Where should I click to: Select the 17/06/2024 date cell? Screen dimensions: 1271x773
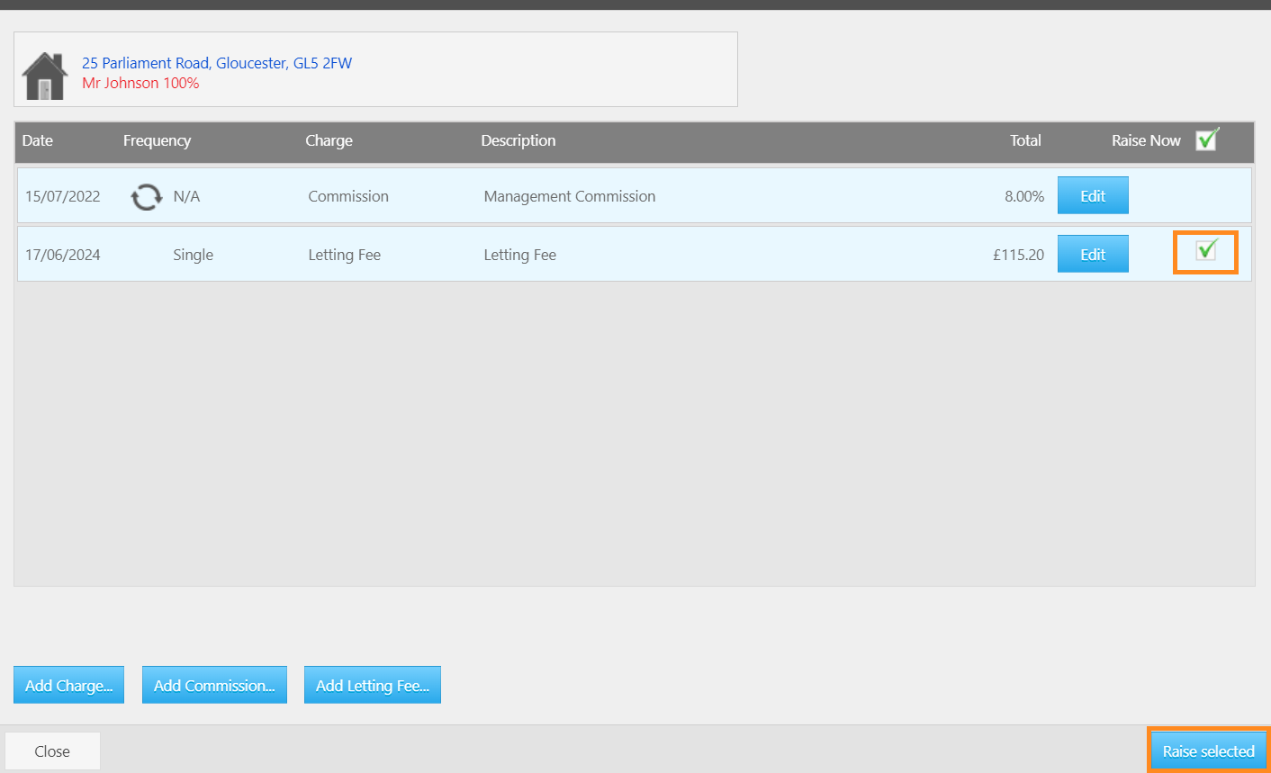point(63,255)
